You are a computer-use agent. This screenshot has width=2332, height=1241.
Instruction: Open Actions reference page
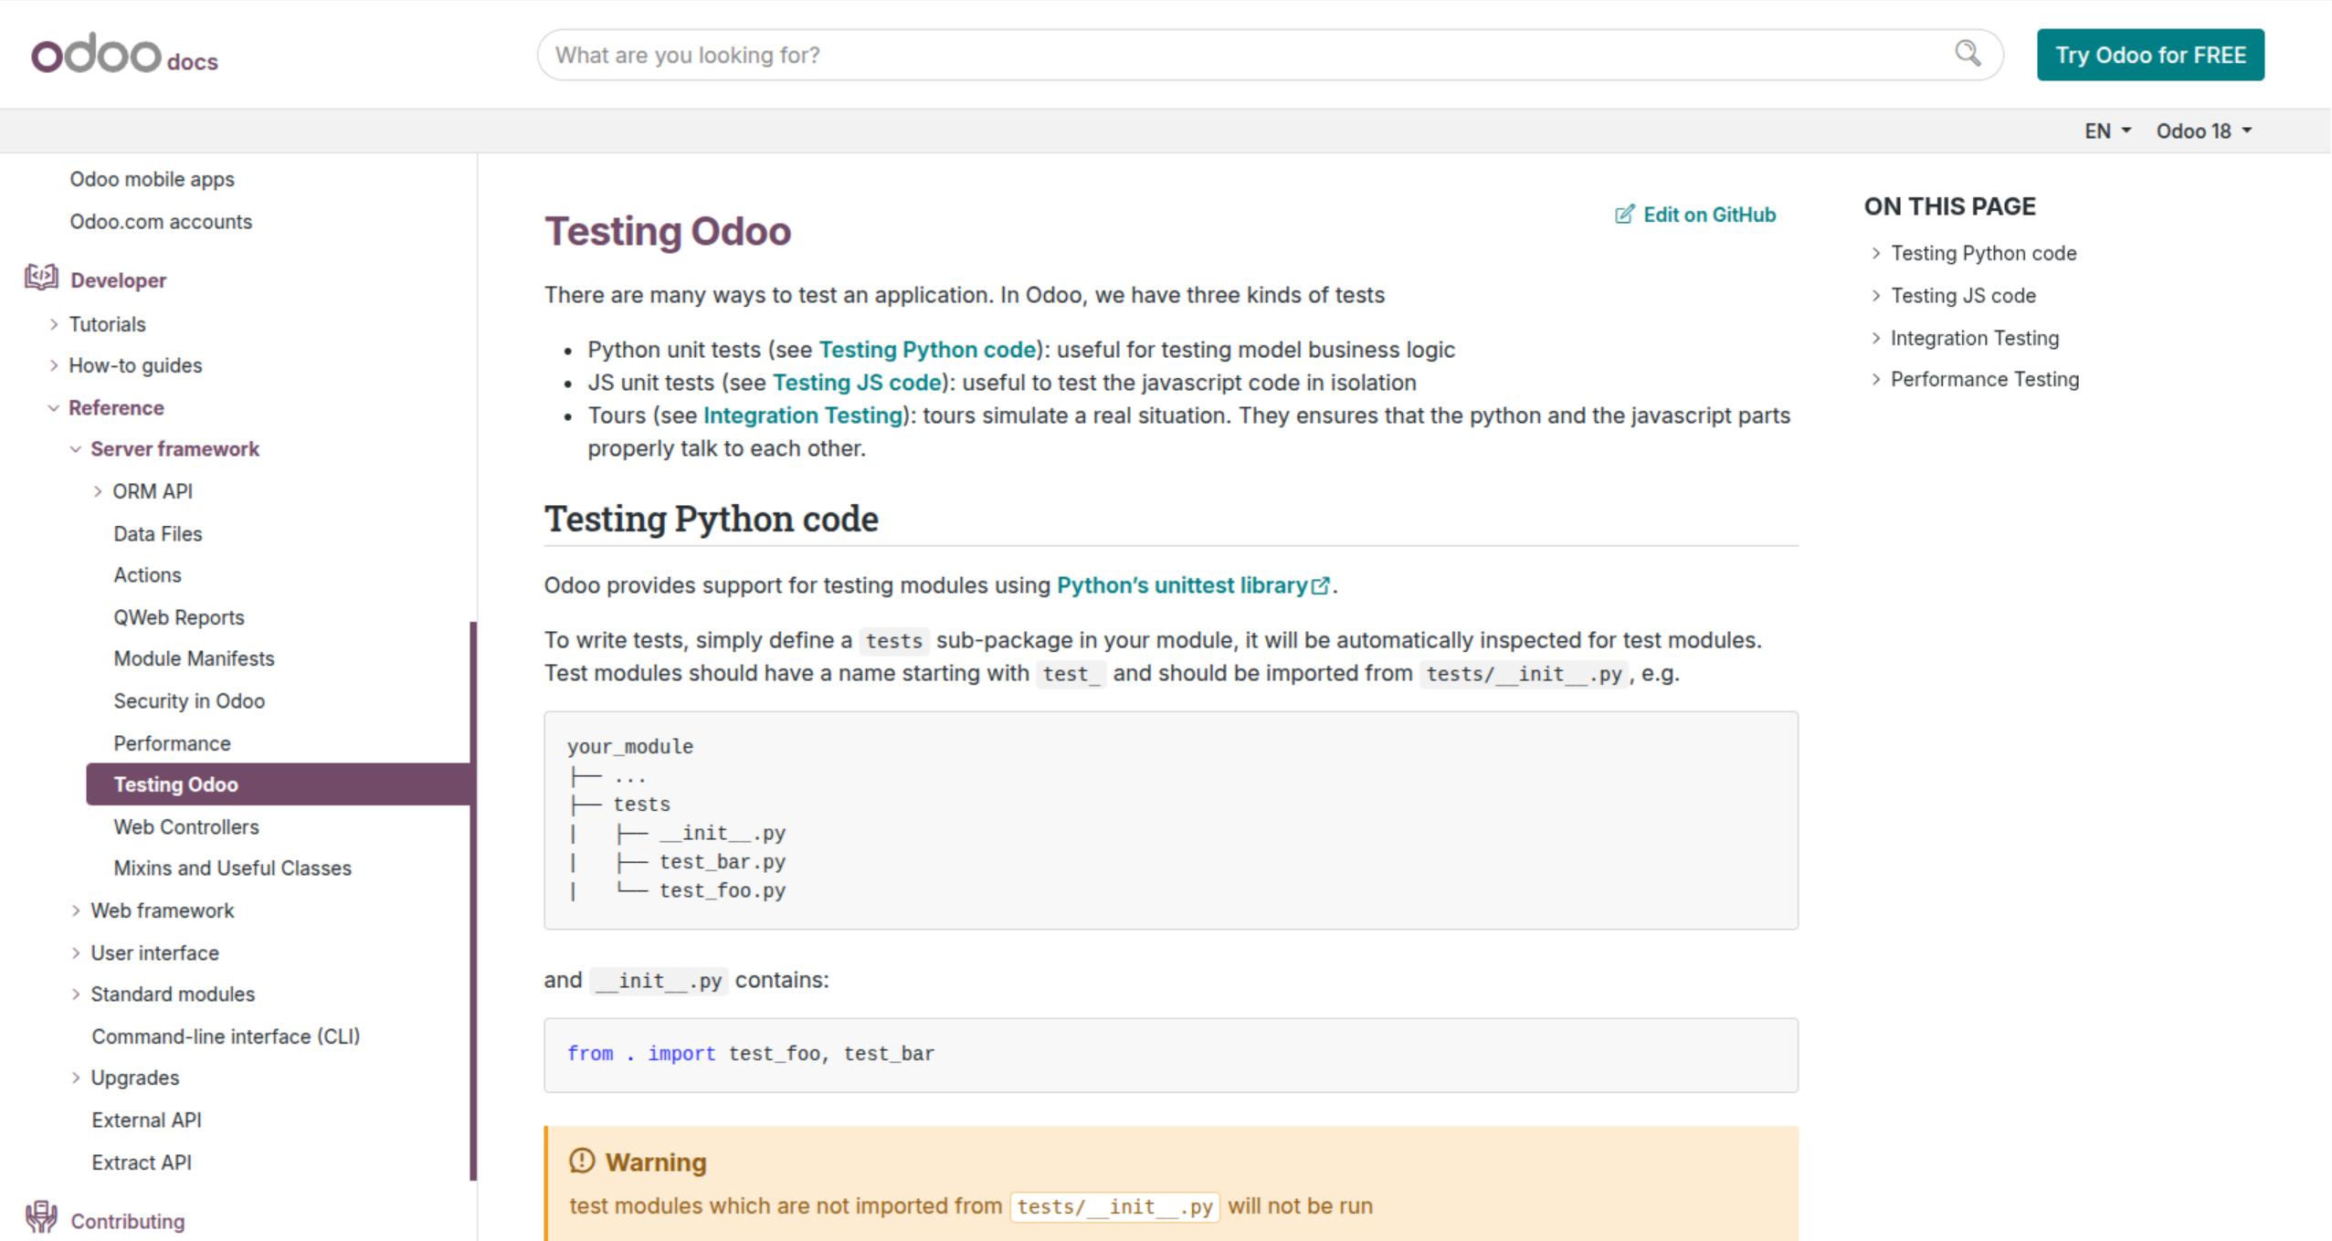click(147, 575)
